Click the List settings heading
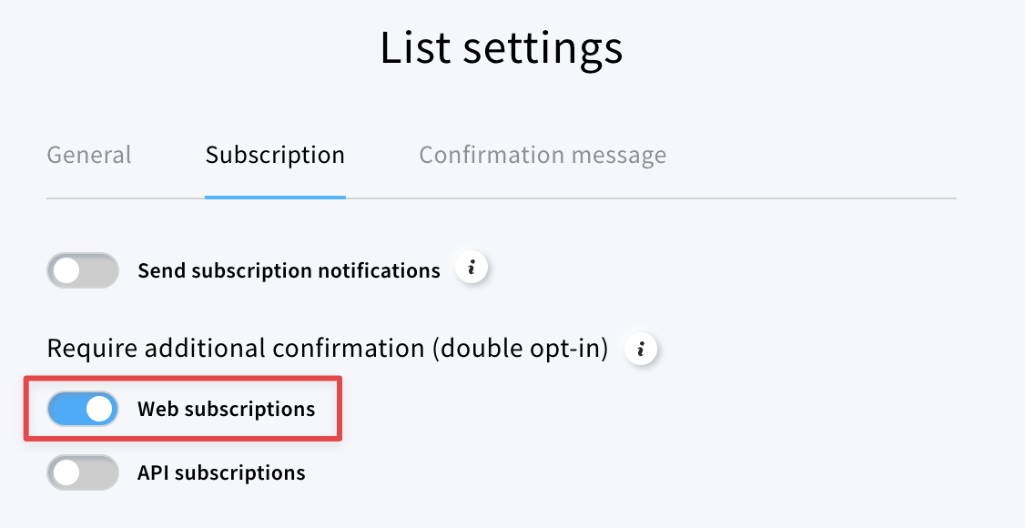This screenshot has width=1025, height=528. pyautogui.click(x=502, y=49)
